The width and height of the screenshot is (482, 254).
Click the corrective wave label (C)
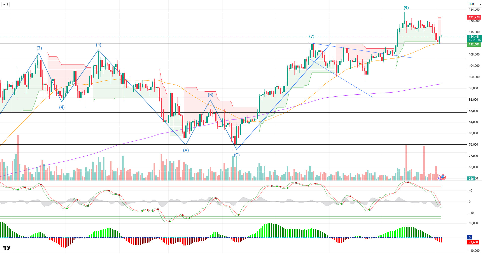pos(237,155)
